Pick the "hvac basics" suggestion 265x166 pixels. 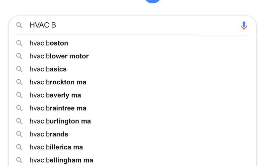(x=48, y=69)
